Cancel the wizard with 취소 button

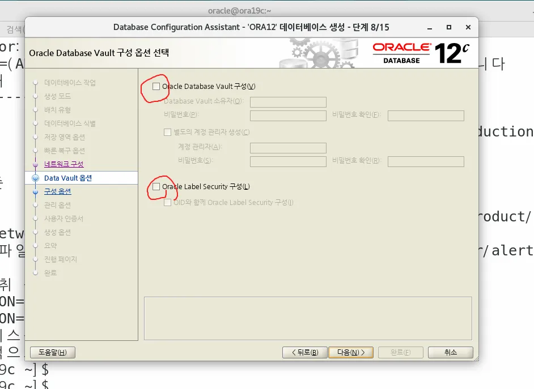pos(450,352)
